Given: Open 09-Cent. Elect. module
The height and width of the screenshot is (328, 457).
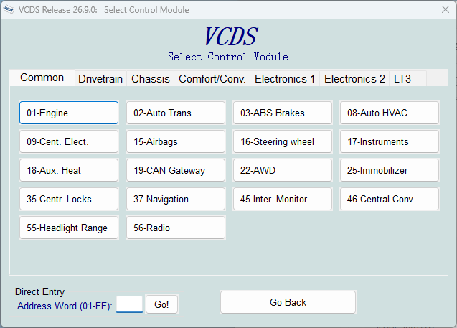Looking at the screenshot, I should coord(69,141).
